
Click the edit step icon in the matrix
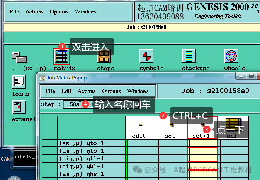click(141, 125)
